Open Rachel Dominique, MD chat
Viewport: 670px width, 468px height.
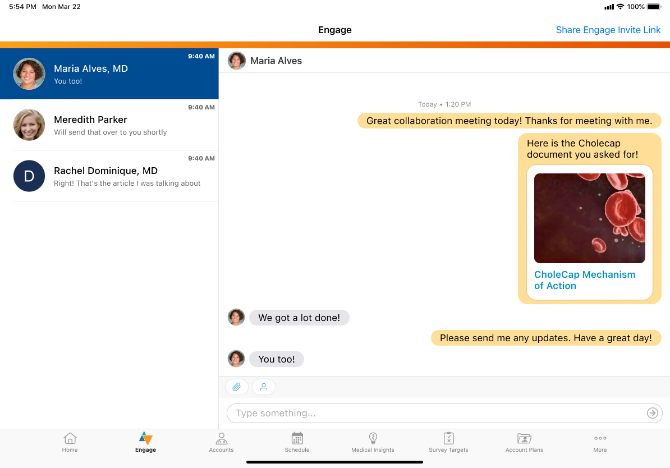pos(109,176)
